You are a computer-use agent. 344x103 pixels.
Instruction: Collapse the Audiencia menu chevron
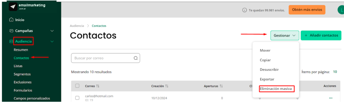tap(52, 41)
